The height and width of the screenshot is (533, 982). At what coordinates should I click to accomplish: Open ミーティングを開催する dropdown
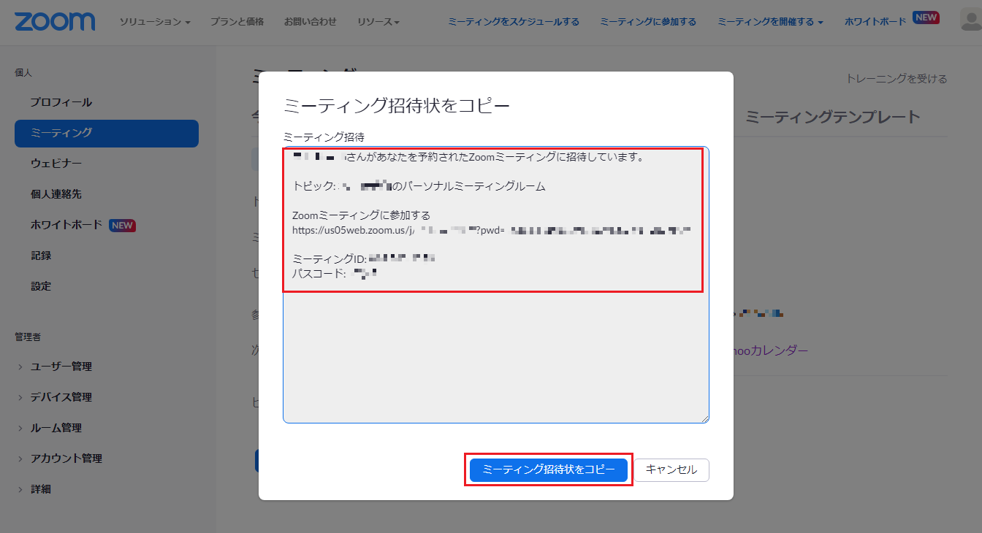(x=769, y=22)
